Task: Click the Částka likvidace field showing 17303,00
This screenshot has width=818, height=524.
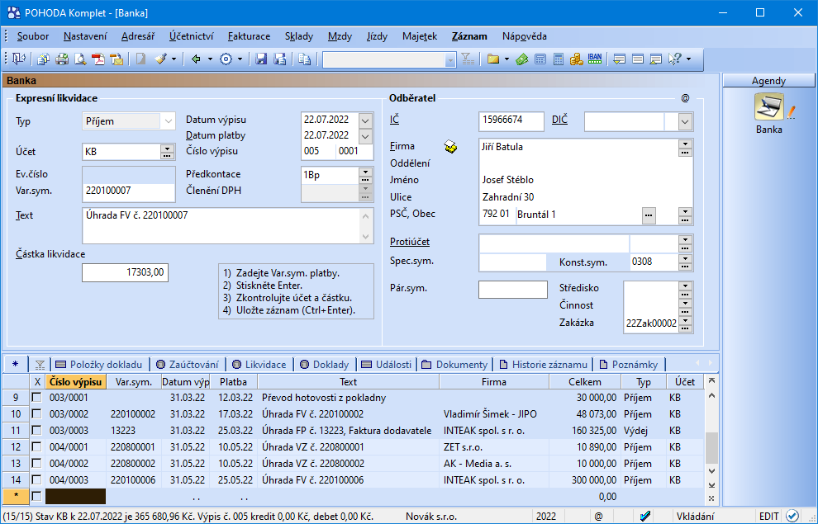Action: 126,272
